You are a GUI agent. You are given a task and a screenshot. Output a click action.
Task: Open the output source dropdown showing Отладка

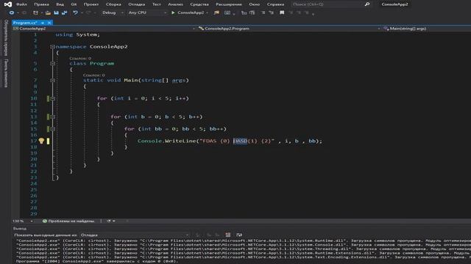pyautogui.click(x=135, y=235)
